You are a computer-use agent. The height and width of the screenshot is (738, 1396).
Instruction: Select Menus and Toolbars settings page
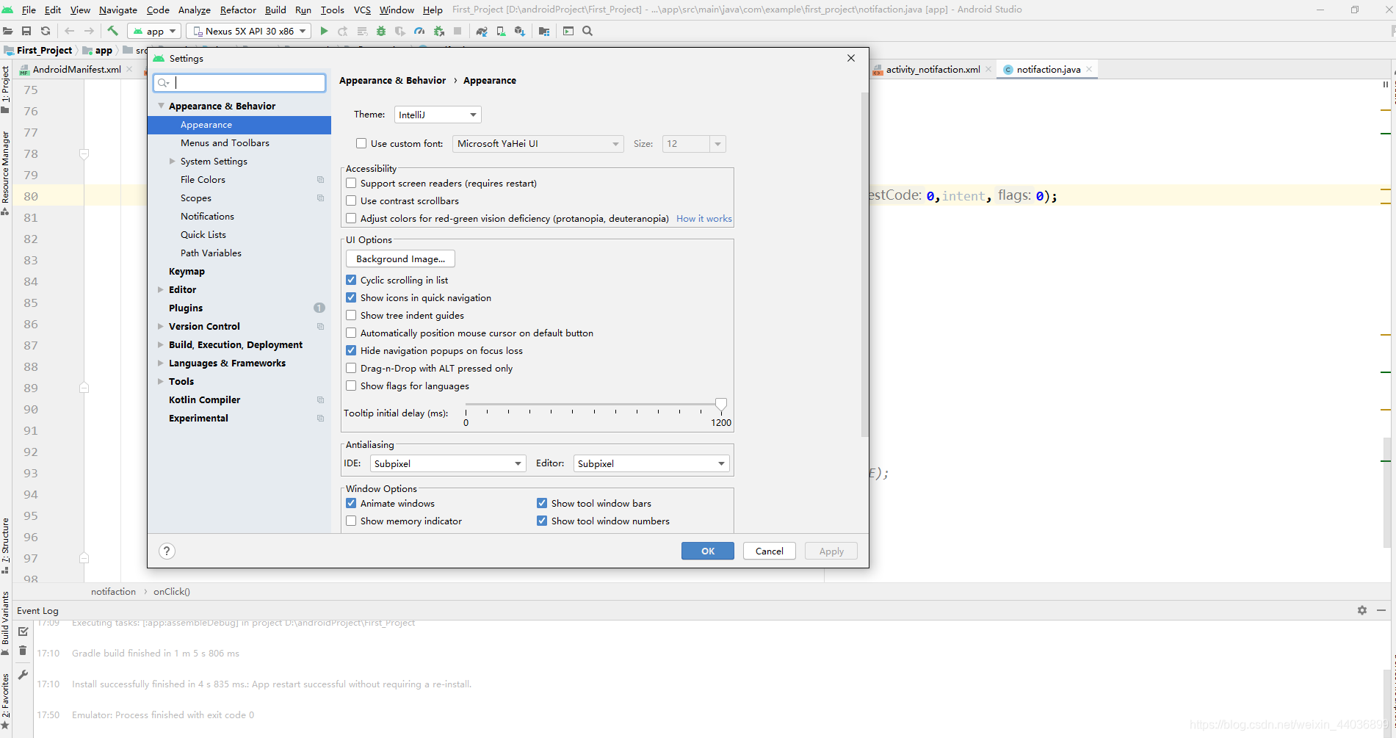(x=225, y=142)
